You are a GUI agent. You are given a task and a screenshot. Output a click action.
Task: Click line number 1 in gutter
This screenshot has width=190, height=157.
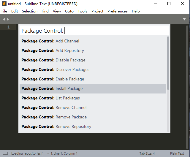click(x=8, y=27)
